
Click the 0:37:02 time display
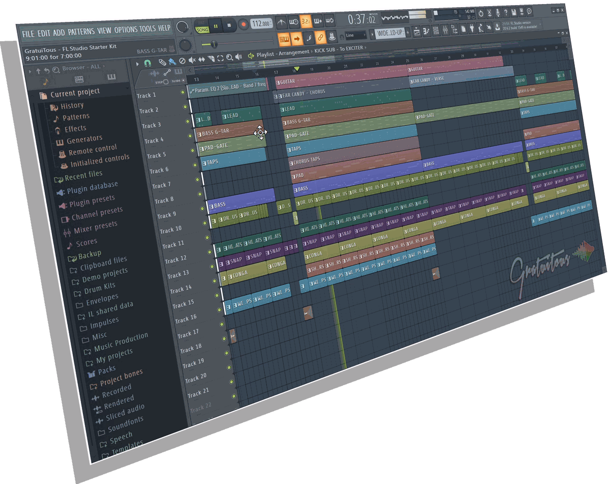click(362, 19)
